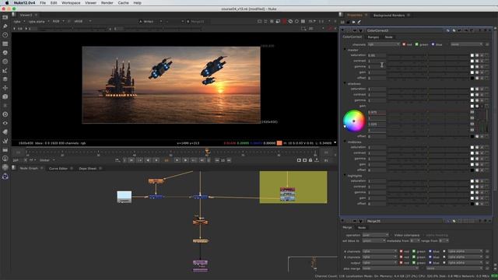Open the Workspace menu

[x=71, y=3]
